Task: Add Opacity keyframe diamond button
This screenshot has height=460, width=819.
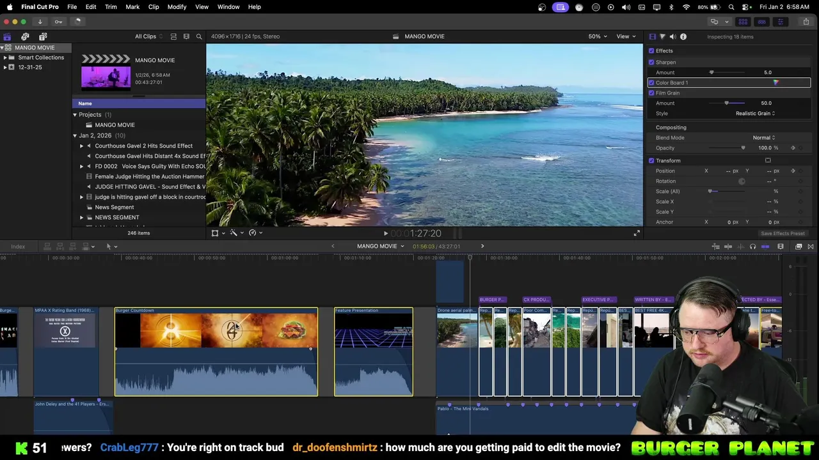Action: [x=793, y=148]
